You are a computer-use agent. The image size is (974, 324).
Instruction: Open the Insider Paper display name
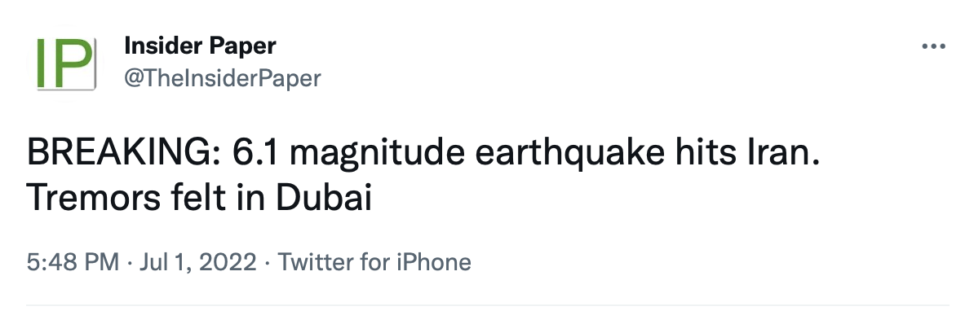(200, 46)
